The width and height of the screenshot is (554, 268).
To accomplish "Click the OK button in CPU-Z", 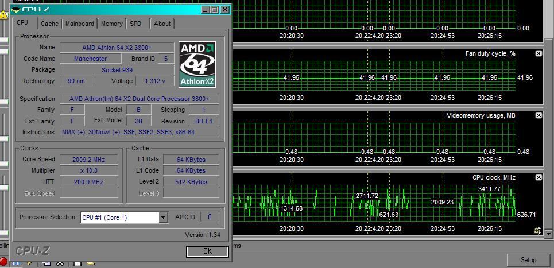I will coord(207,251).
